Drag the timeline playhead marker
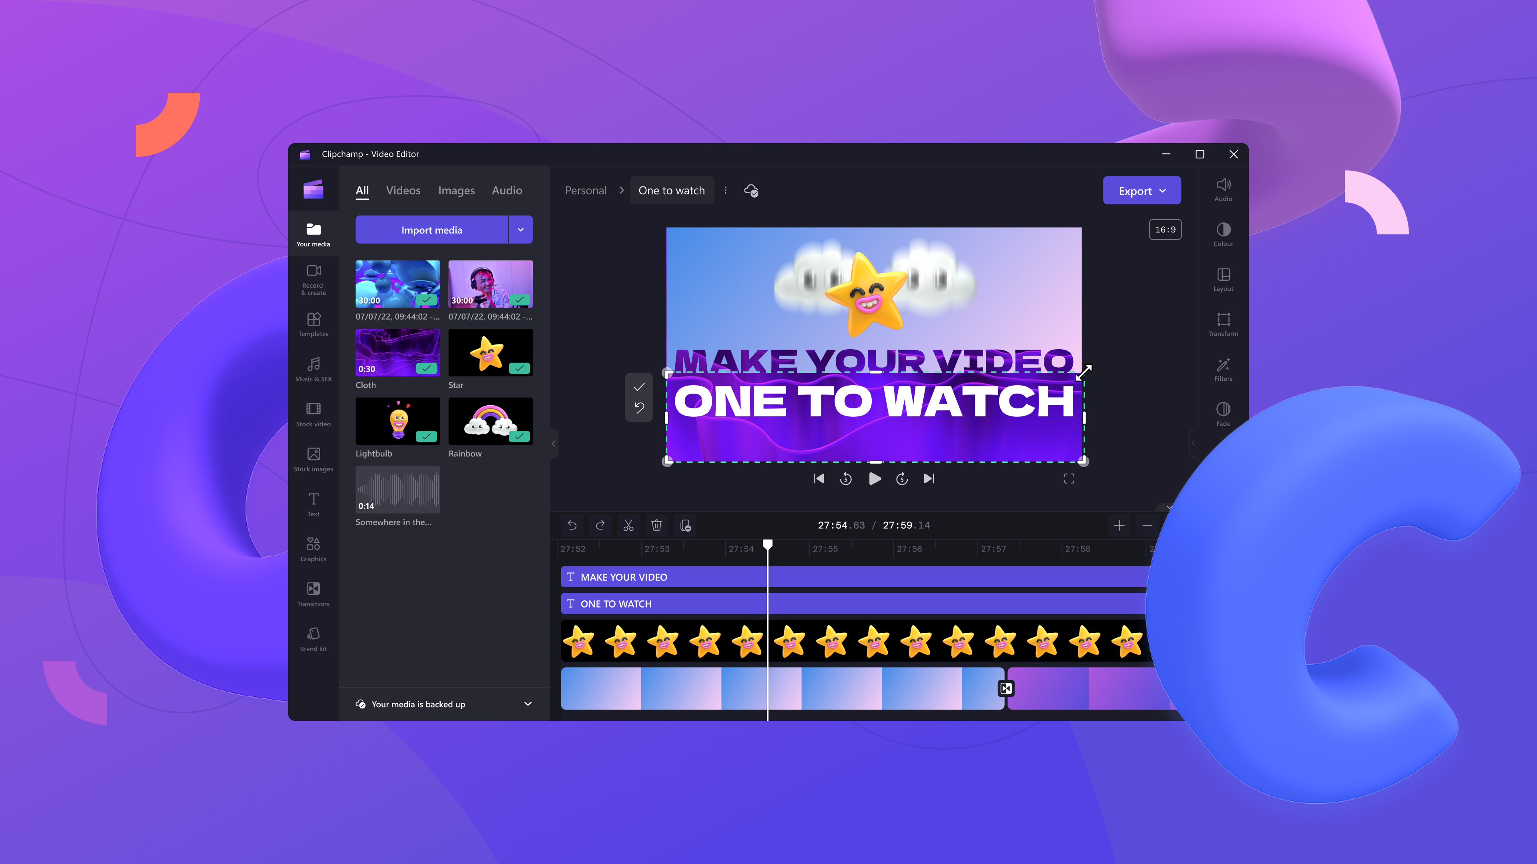 pyautogui.click(x=767, y=546)
